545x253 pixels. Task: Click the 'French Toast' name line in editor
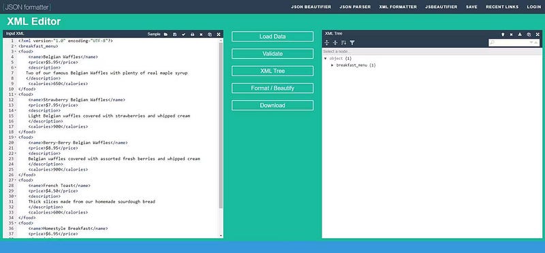coord(59,186)
